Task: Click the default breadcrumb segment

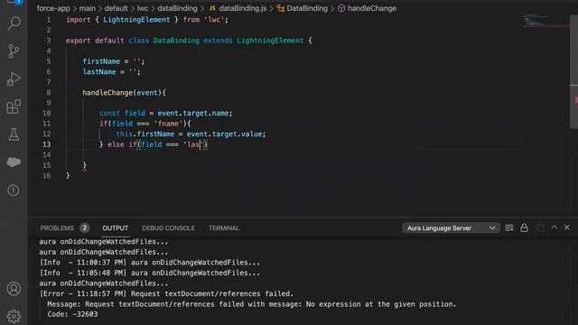Action: click(116, 8)
